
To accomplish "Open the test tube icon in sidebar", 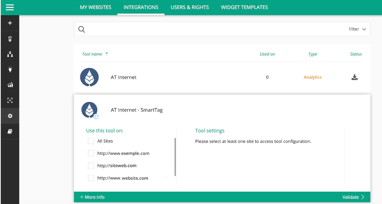I will pos(10,39).
